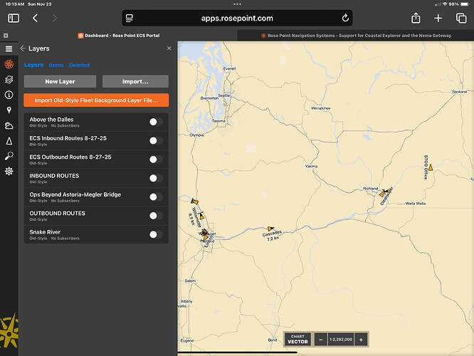Click the search magnifier sidebar icon
The height and width of the screenshot is (356, 474).
click(x=9, y=156)
